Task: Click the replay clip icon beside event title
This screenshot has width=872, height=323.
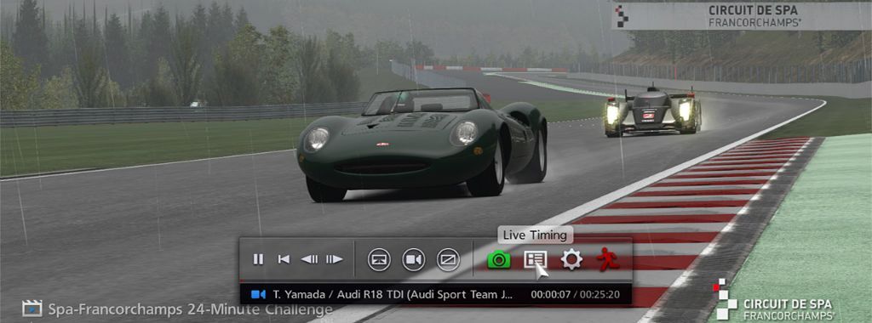Action: (x=32, y=309)
